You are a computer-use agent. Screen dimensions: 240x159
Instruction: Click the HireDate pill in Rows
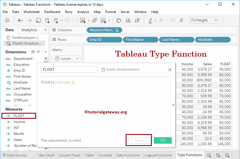coord(213,40)
